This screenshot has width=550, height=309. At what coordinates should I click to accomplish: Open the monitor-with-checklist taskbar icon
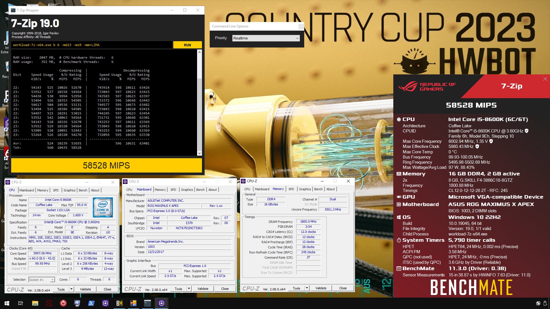pos(77,303)
